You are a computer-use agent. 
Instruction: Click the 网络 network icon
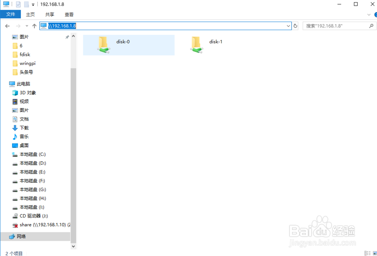[12, 236]
